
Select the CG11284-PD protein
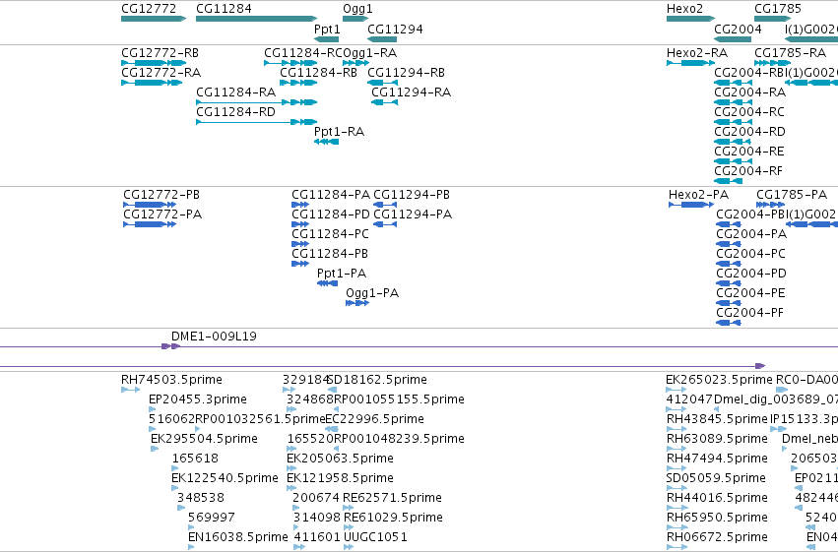(300, 224)
